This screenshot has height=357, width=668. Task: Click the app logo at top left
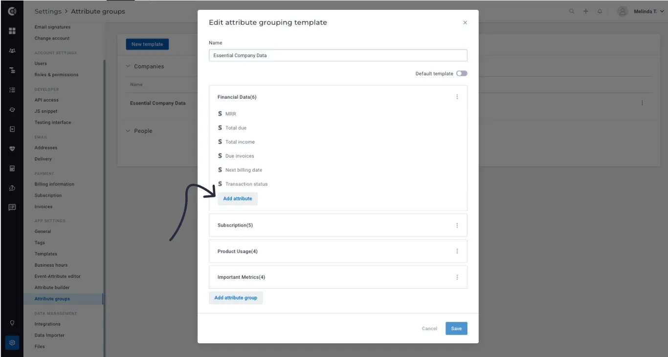(x=12, y=11)
